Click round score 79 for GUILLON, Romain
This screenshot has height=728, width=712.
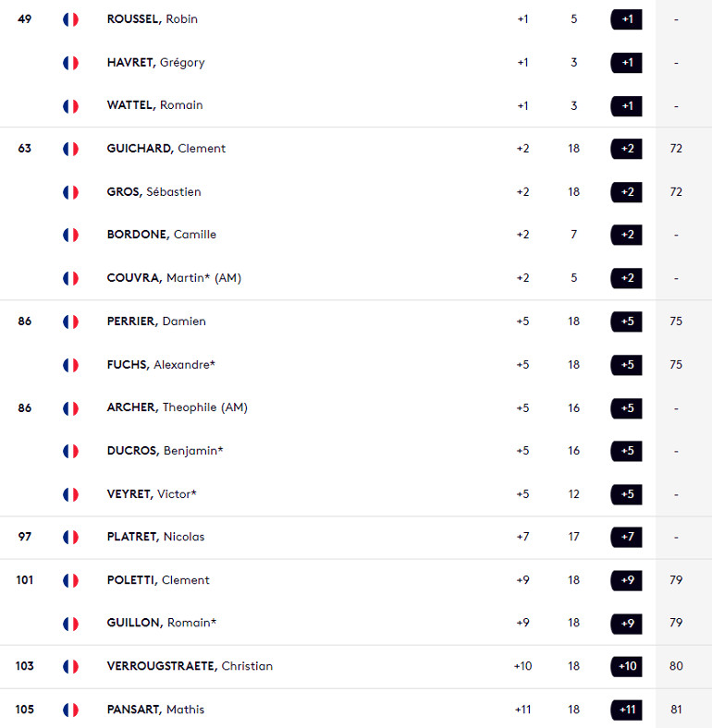point(676,623)
